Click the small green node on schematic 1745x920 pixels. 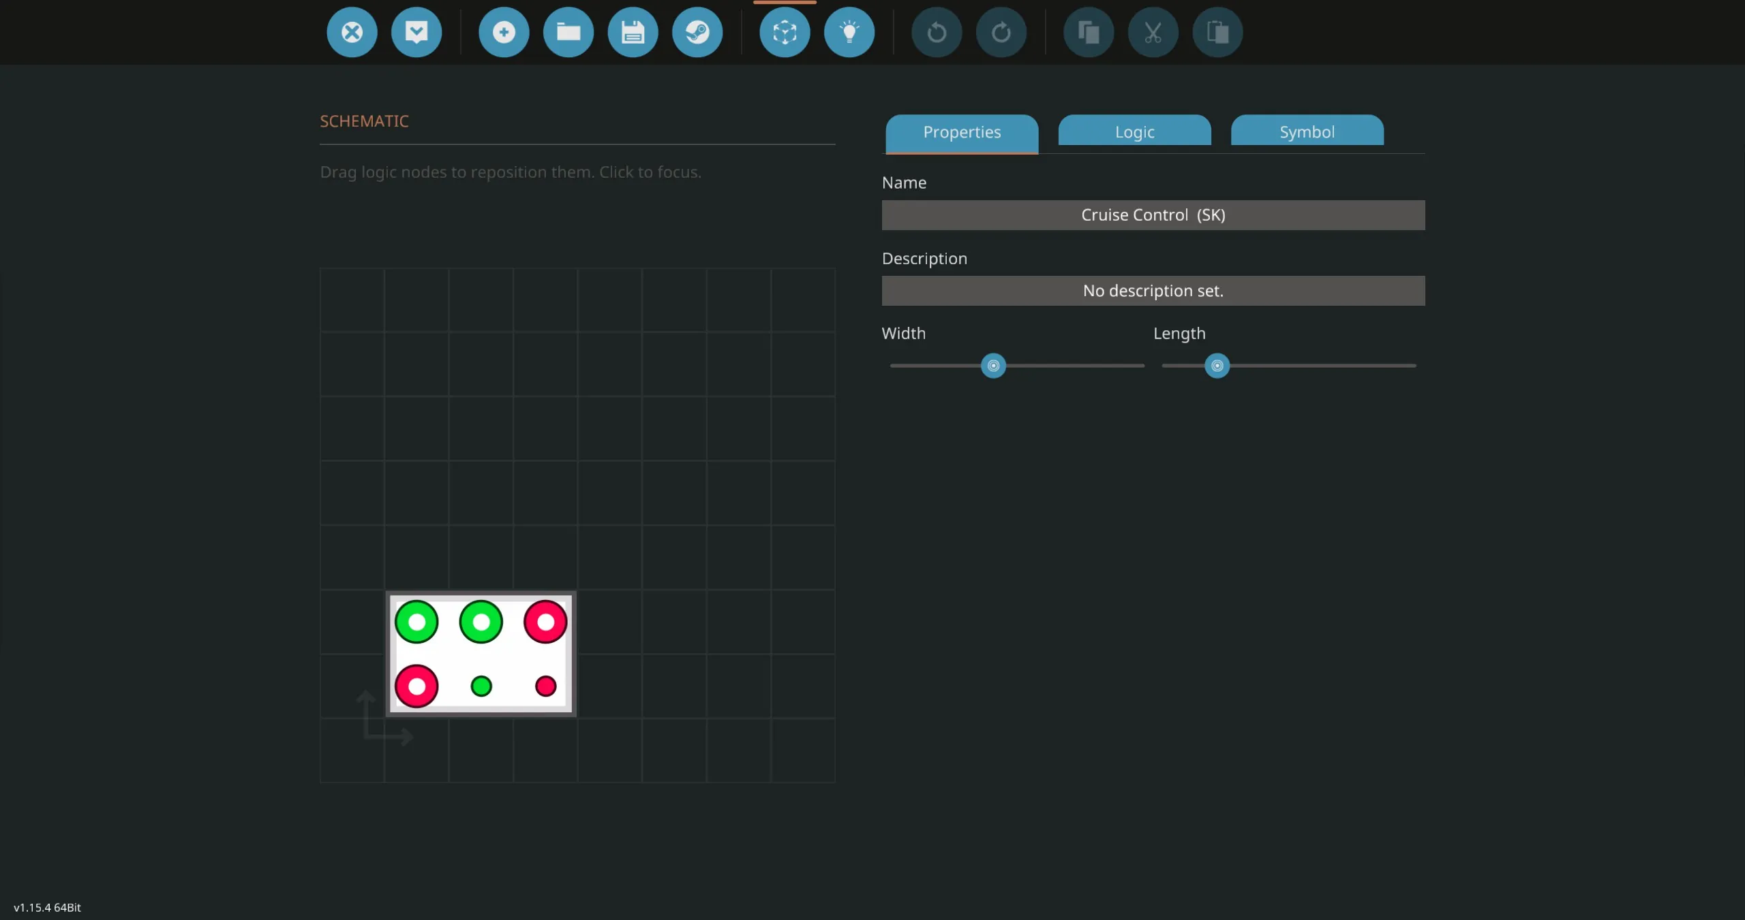tap(481, 686)
